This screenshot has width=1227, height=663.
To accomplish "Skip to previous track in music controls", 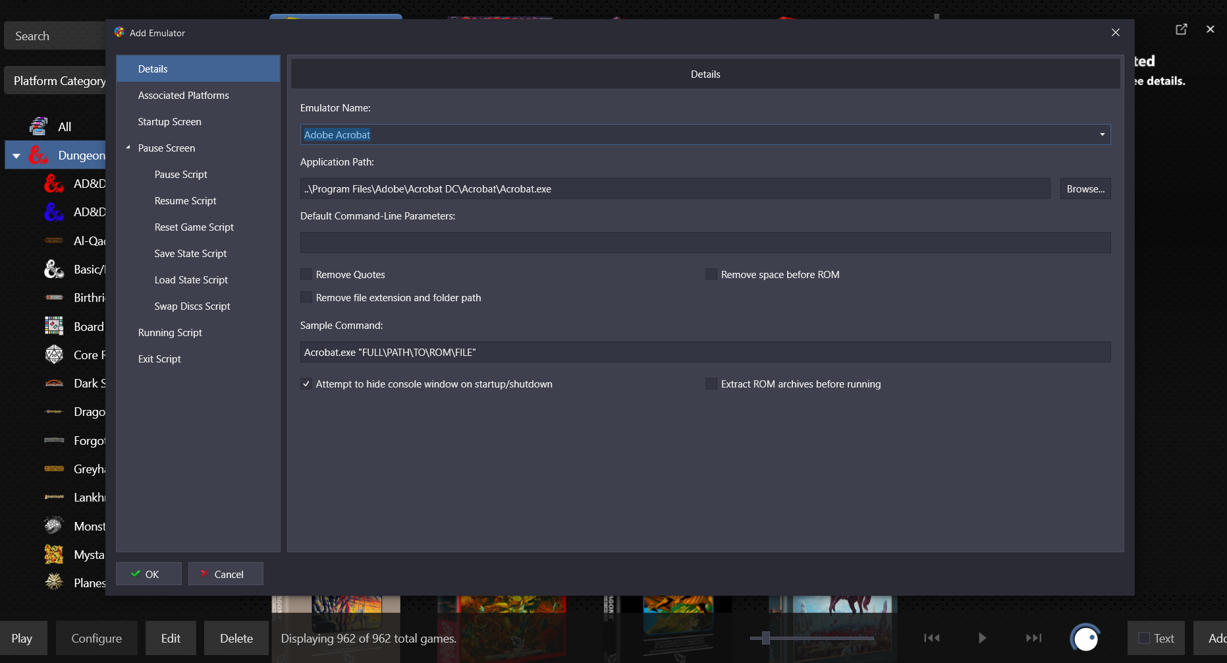I will click(931, 638).
